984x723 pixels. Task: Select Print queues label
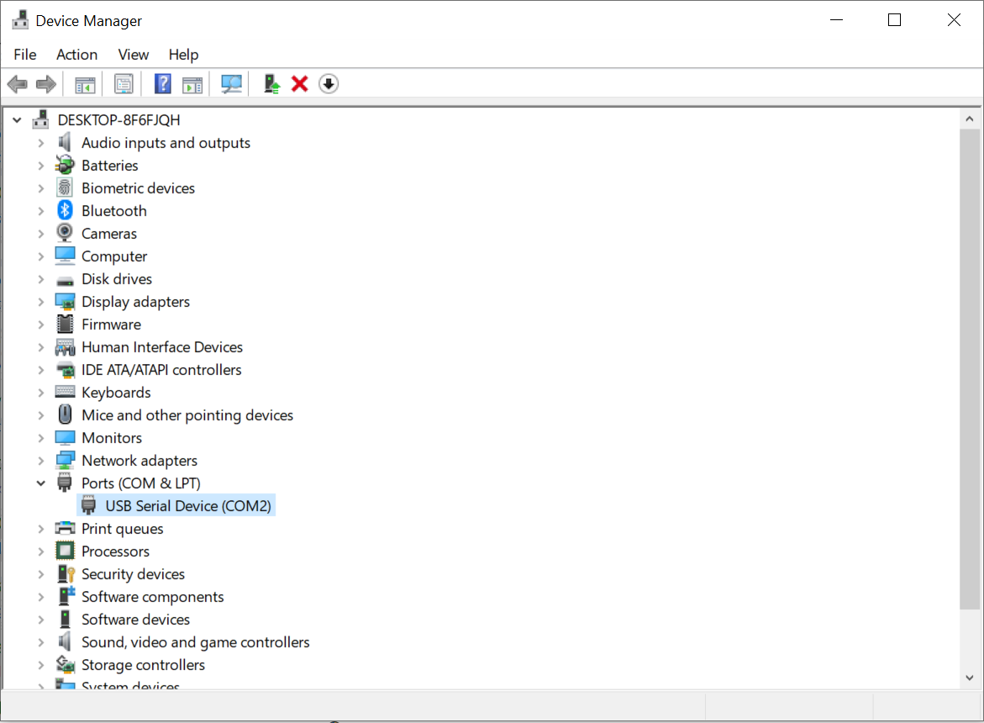[123, 529]
